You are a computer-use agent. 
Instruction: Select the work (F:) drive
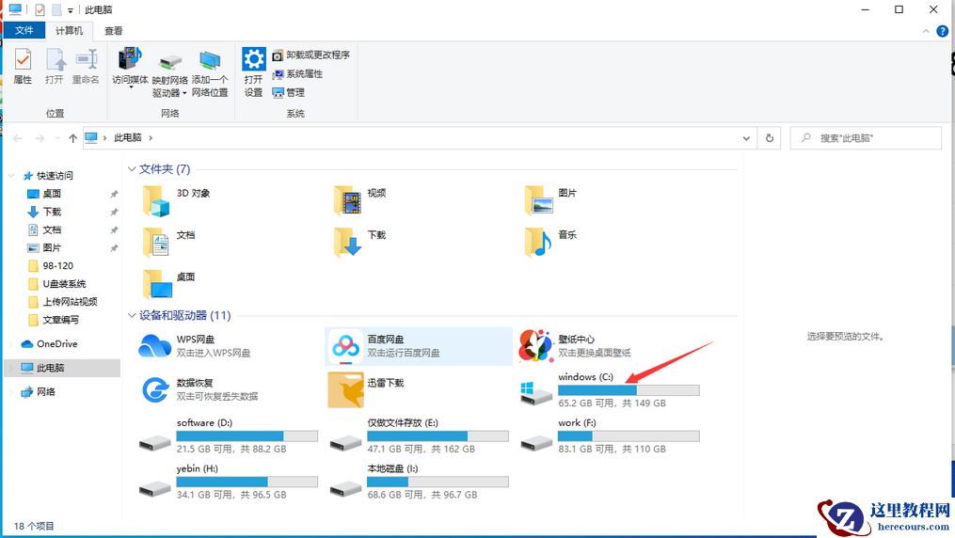tap(611, 435)
